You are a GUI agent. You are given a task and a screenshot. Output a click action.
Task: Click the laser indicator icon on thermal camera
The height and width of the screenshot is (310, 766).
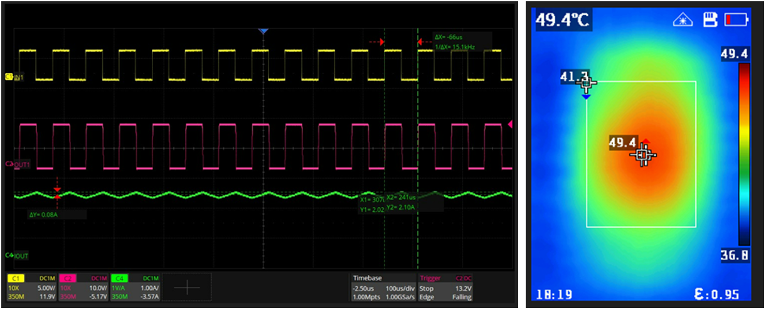(x=682, y=20)
